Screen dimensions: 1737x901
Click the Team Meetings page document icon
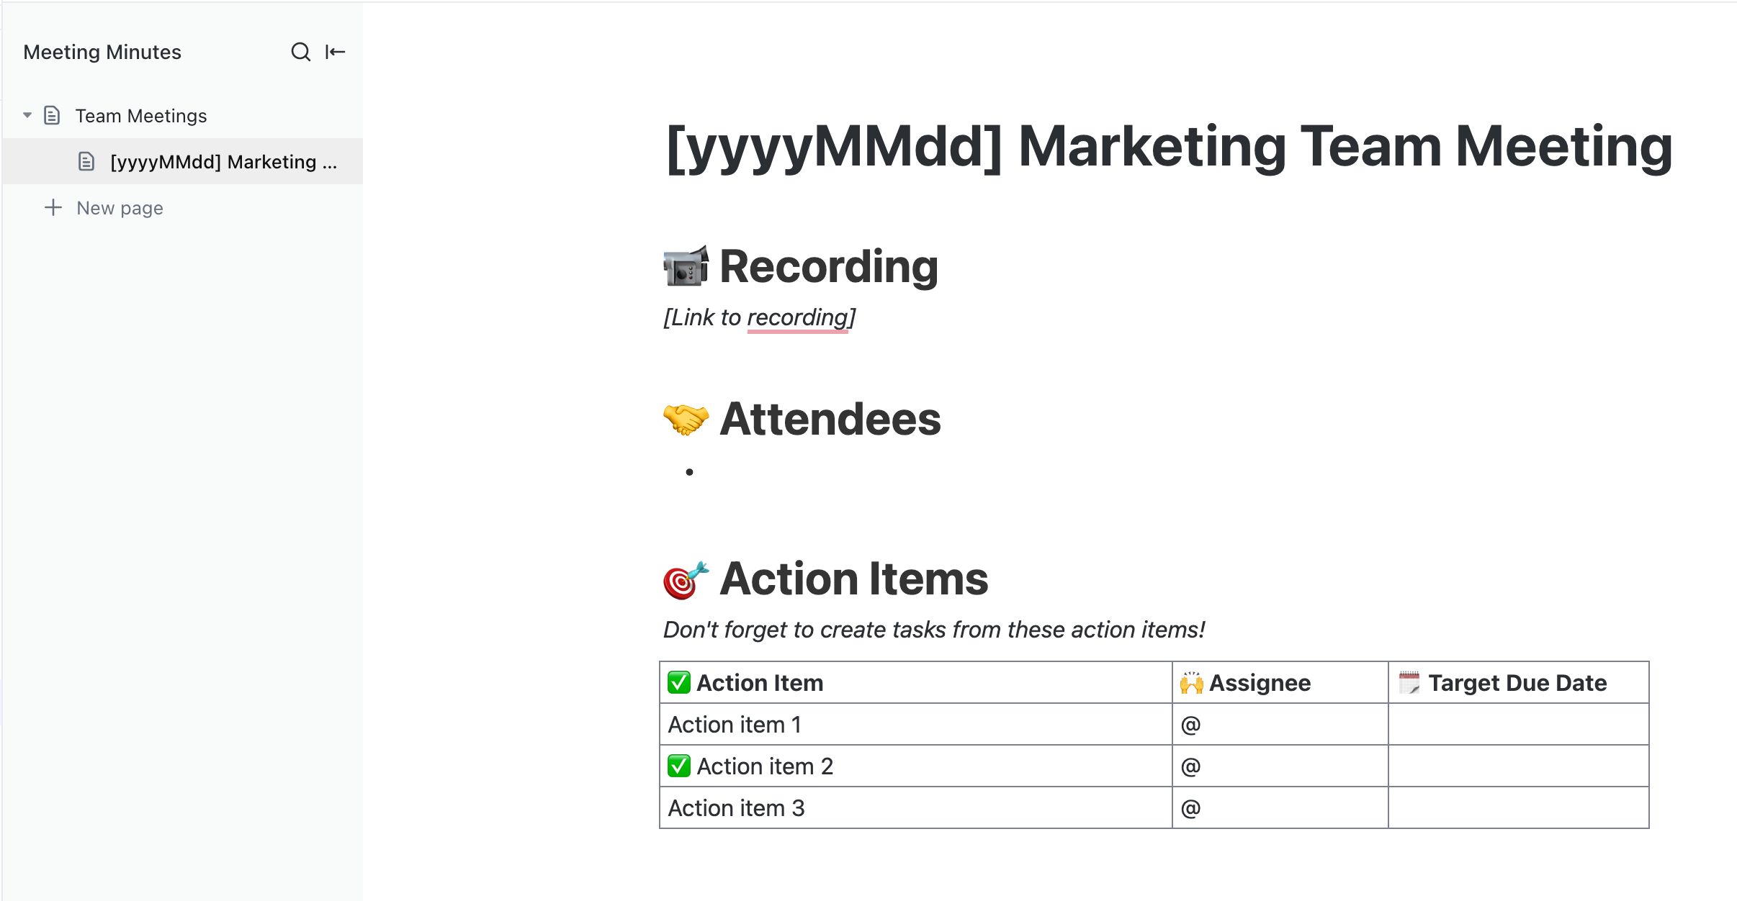pyautogui.click(x=52, y=115)
